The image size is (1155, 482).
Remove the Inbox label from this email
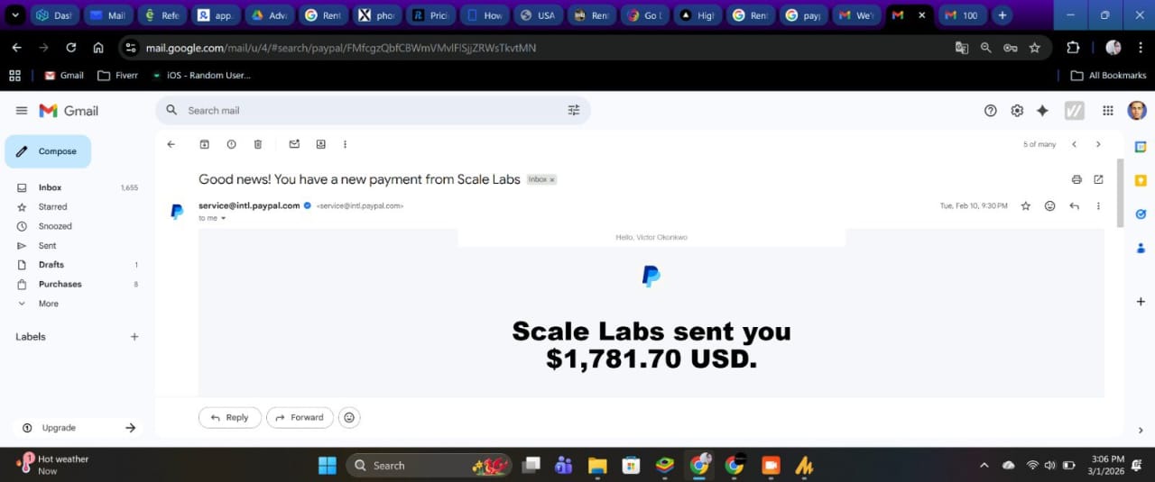point(552,180)
